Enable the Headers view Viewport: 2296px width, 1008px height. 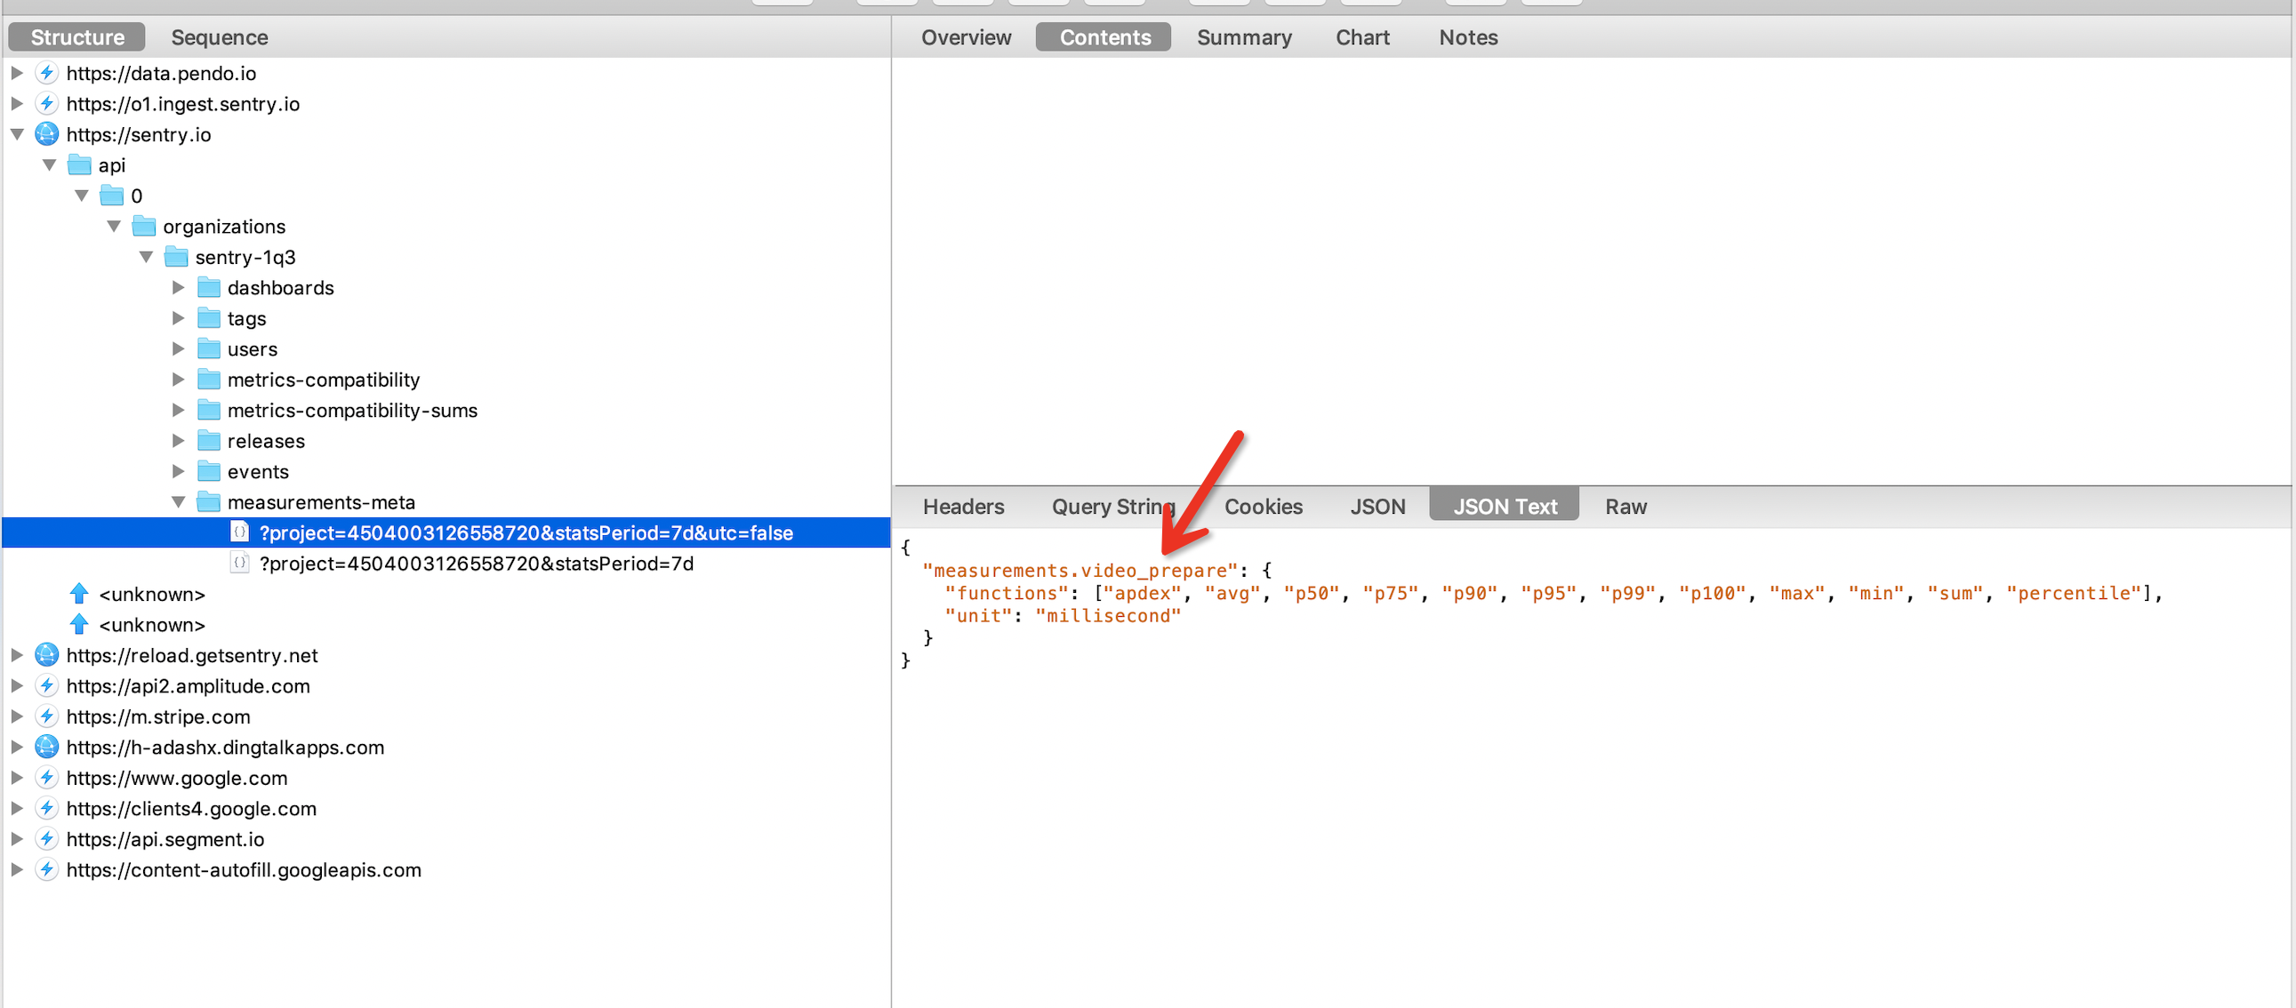[x=964, y=506]
